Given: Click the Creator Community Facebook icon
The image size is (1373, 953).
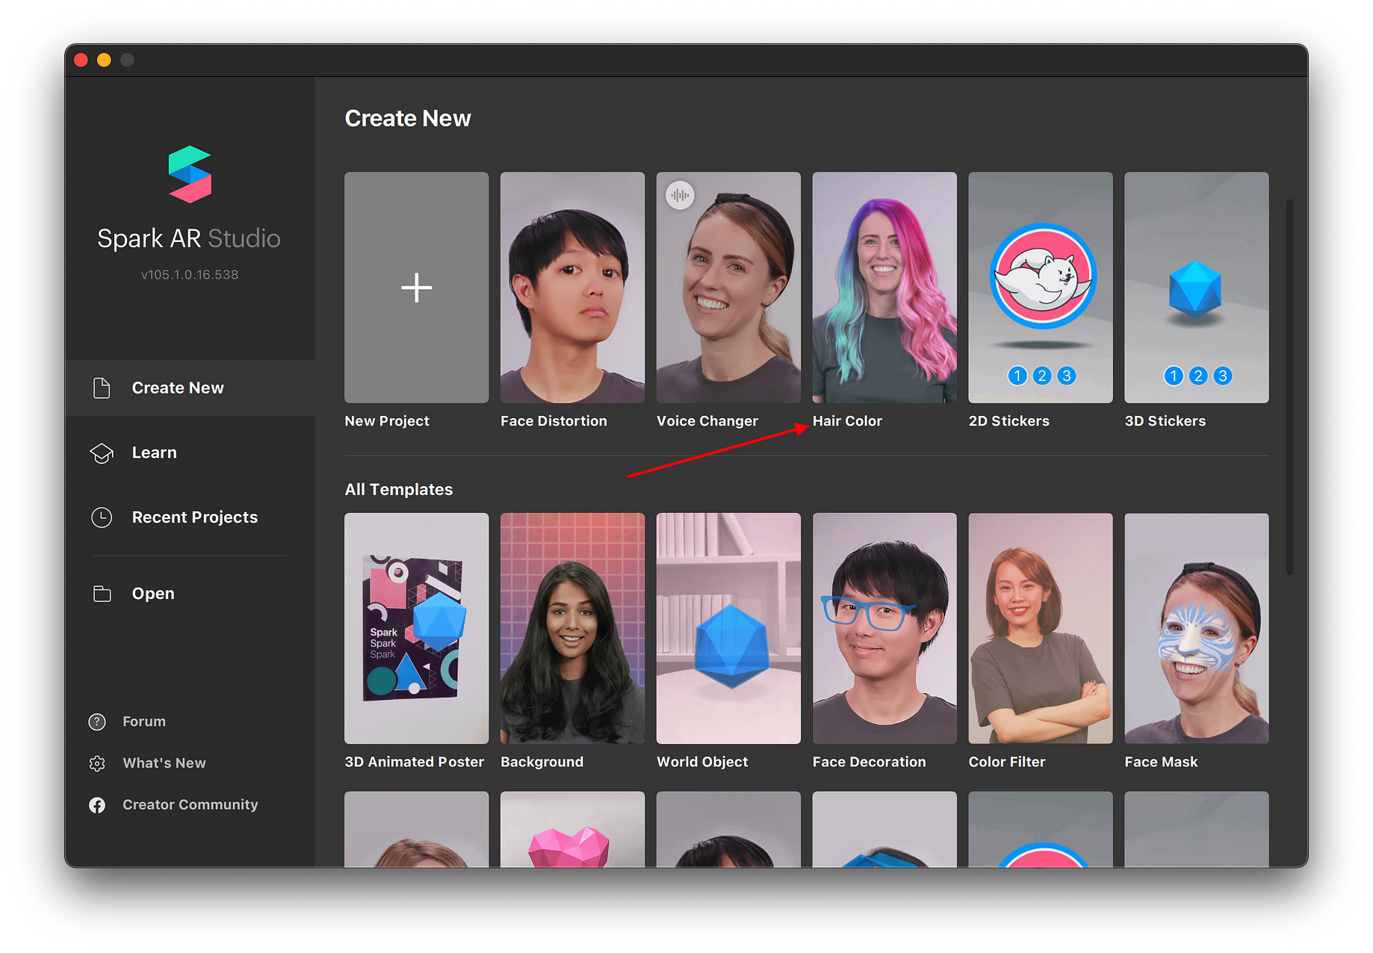Looking at the screenshot, I should click(97, 805).
